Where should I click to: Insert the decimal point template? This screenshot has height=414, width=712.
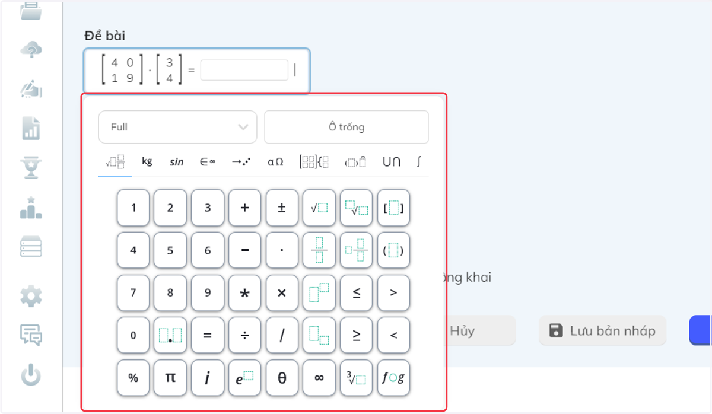170,335
